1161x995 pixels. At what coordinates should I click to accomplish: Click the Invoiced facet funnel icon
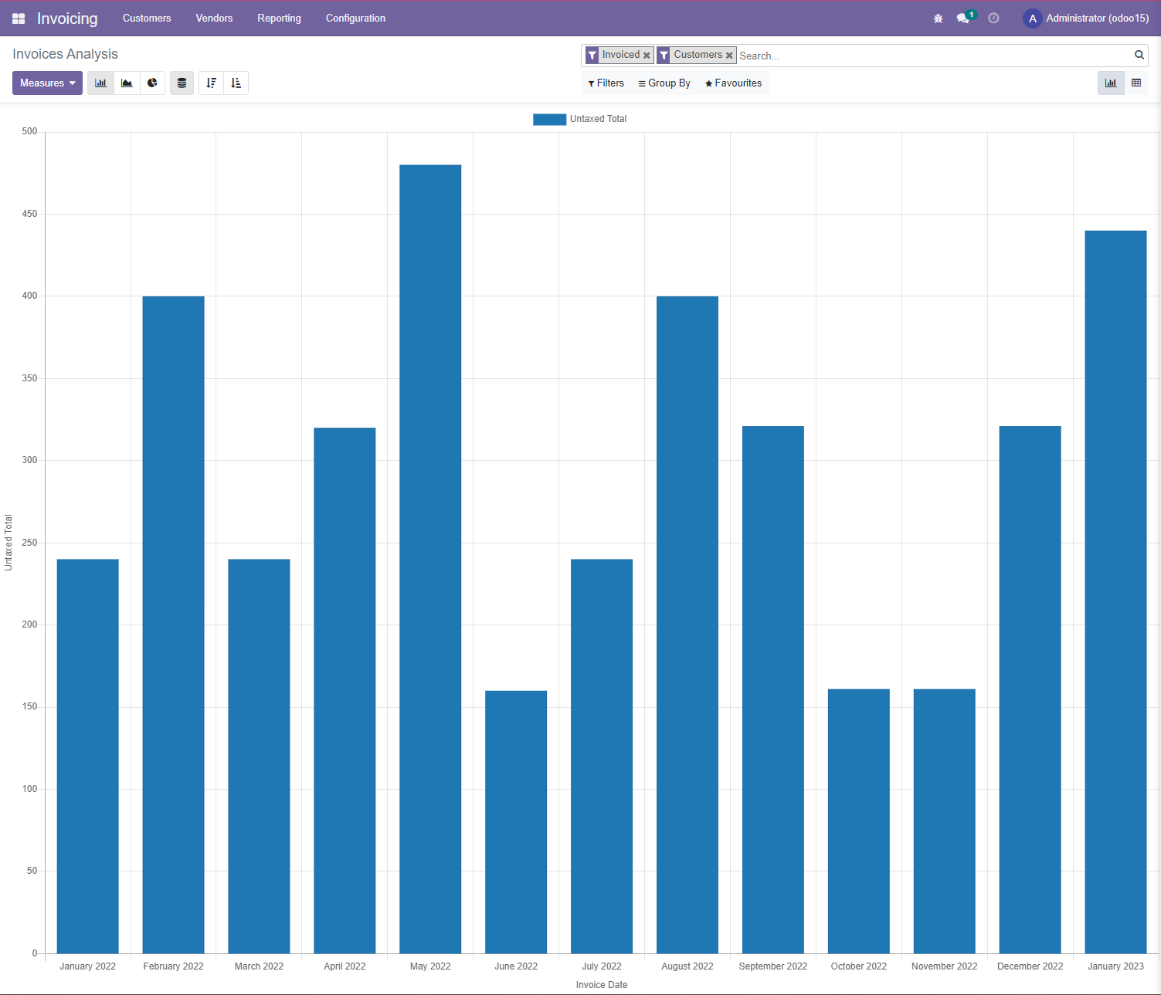tap(592, 55)
